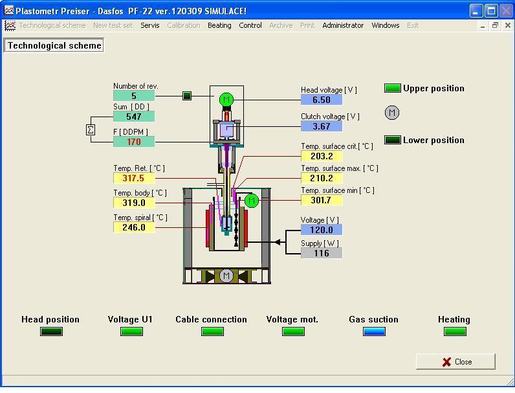Viewport: 515px width, 393px height.
Task: Click the grey M icon between position indicators
Action: tap(392, 113)
